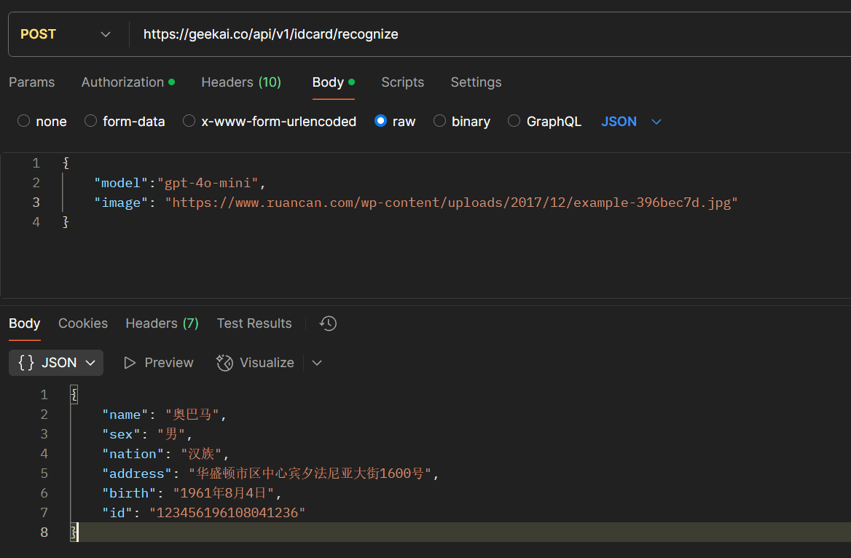Viewport: 851px width, 558px height.
Task: Click the "image" key in request body
Action: click(x=121, y=203)
